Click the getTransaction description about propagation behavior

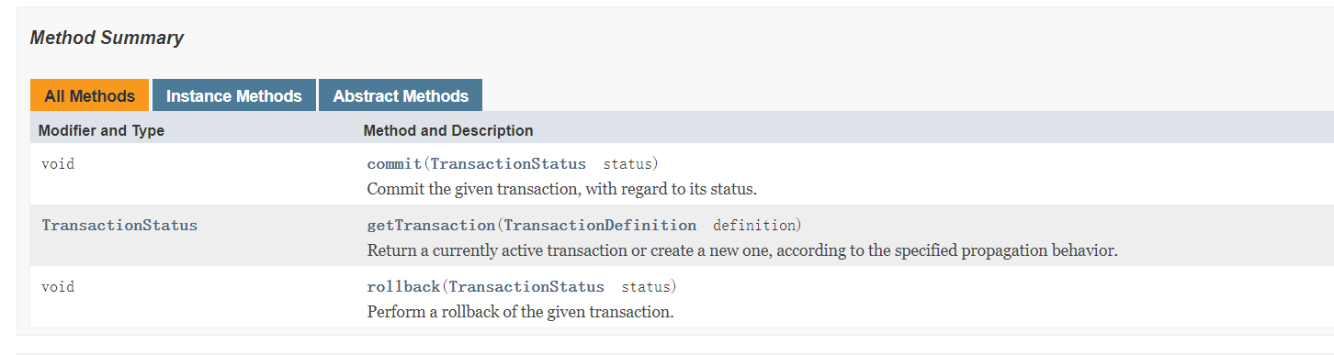pyautogui.click(x=742, y=250)
